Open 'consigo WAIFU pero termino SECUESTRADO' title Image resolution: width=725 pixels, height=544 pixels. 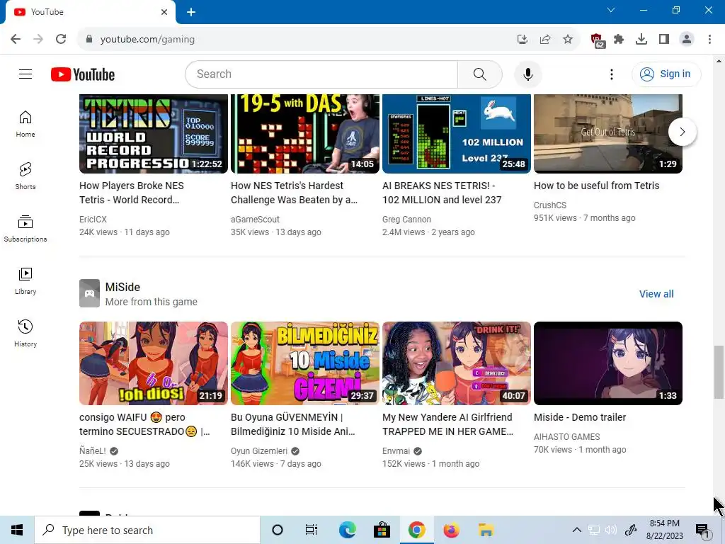point(144,424)
